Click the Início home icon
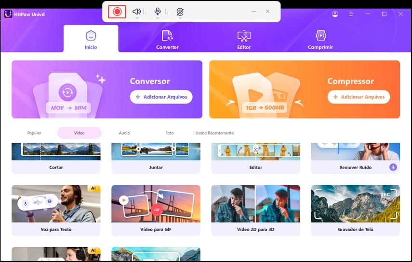 91,36
